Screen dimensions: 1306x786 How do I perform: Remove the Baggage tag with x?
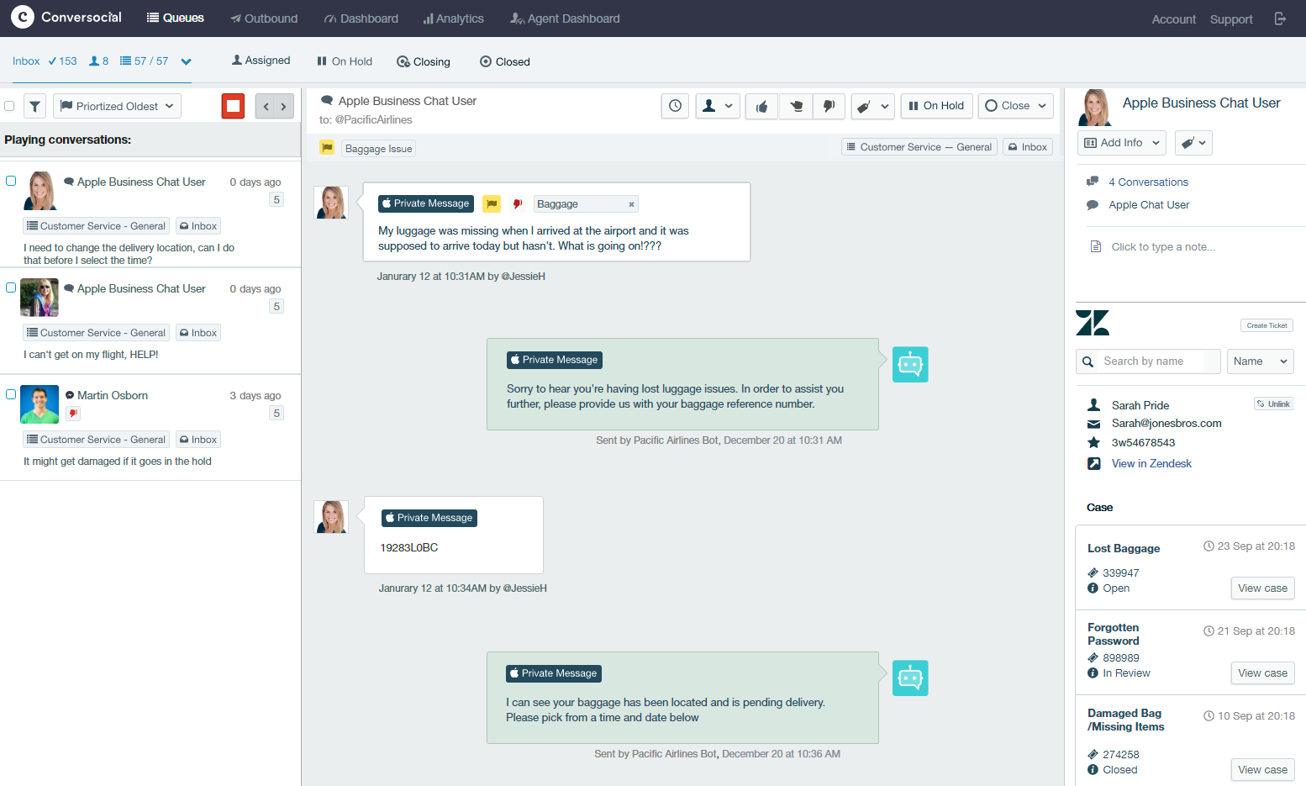[x=631, y=204]
